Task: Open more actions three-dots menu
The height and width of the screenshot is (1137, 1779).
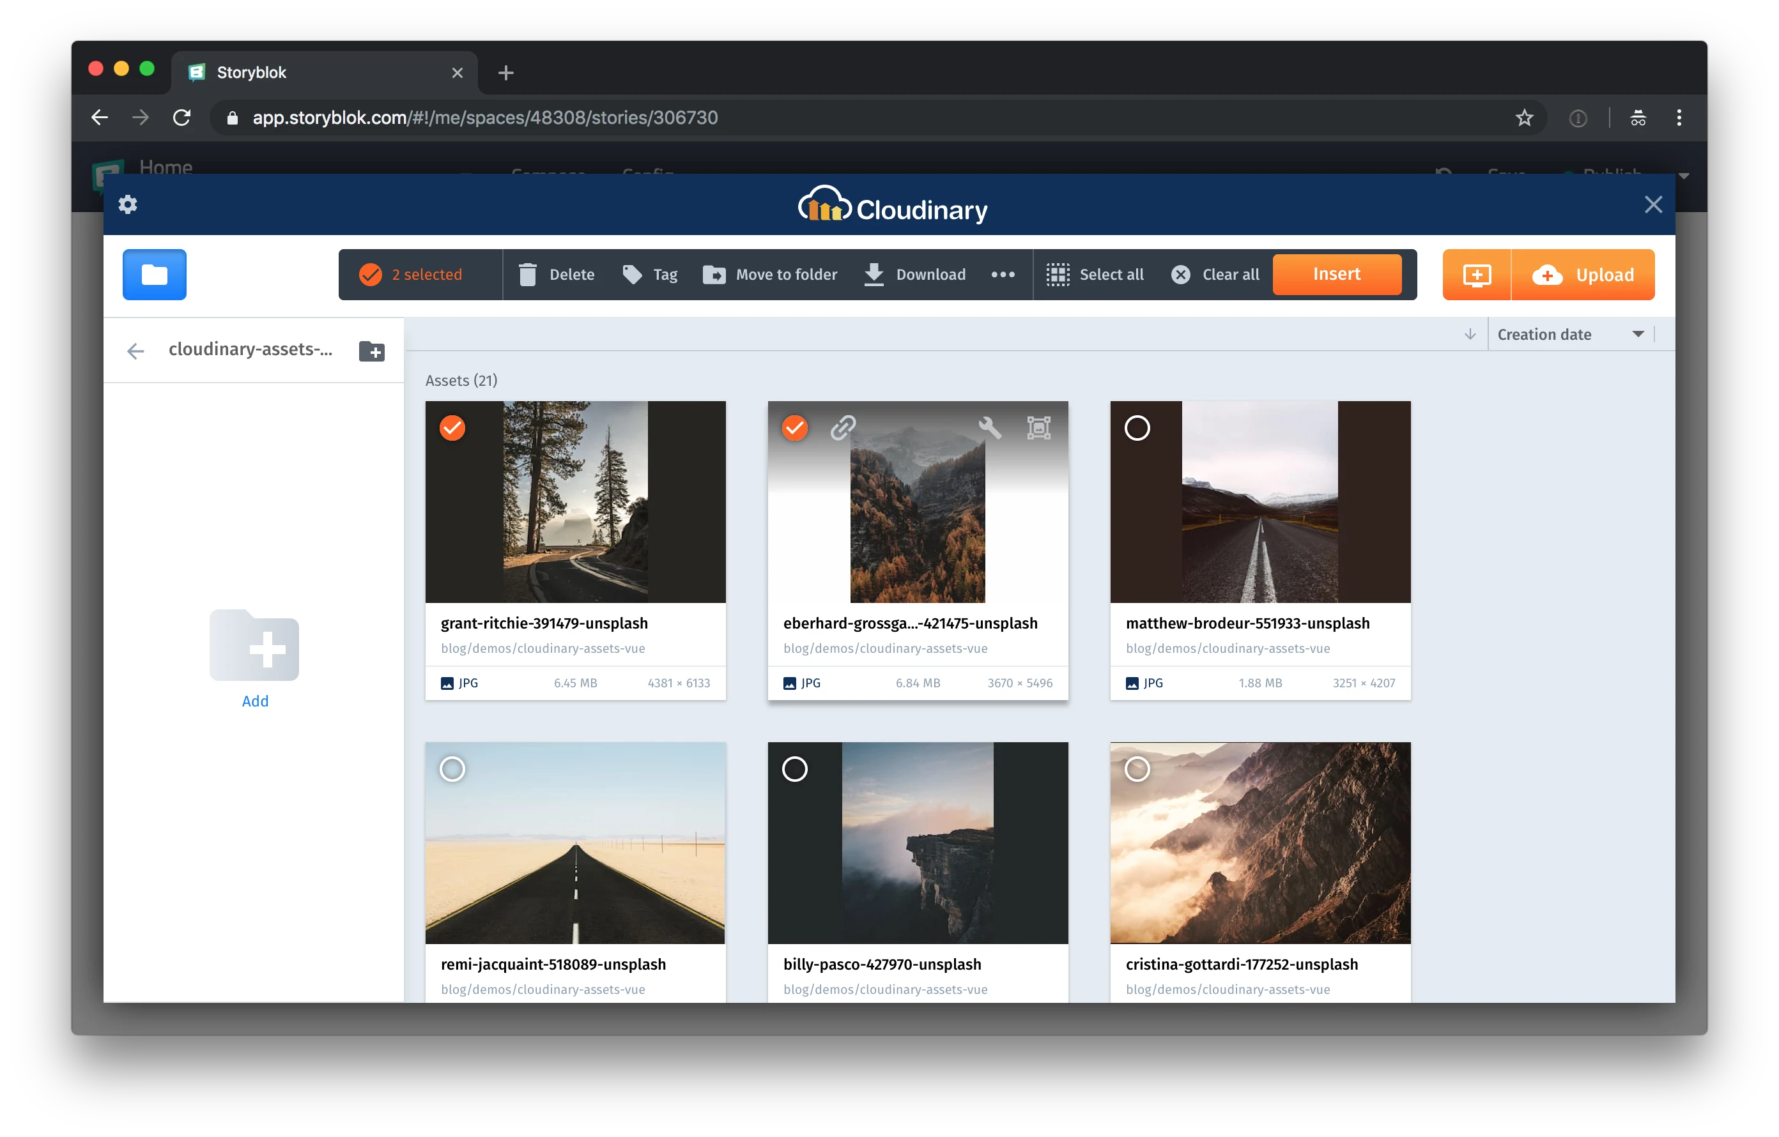Action: 1002,275
